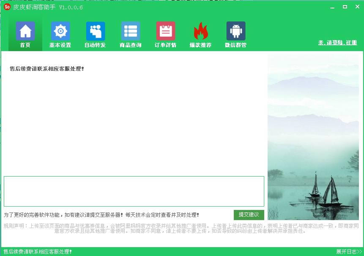Focus the suggestion text input box
This screenshot has height=256, width=364.
[x=134, y=191]
